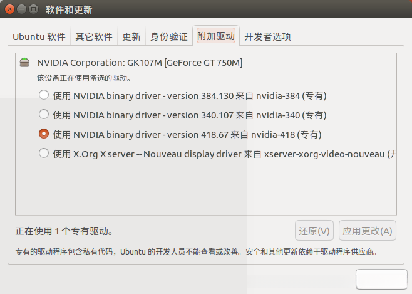Screen dimensions: 412x294
Task: Open the 身份验证 tab
Action: click(168, 36)
